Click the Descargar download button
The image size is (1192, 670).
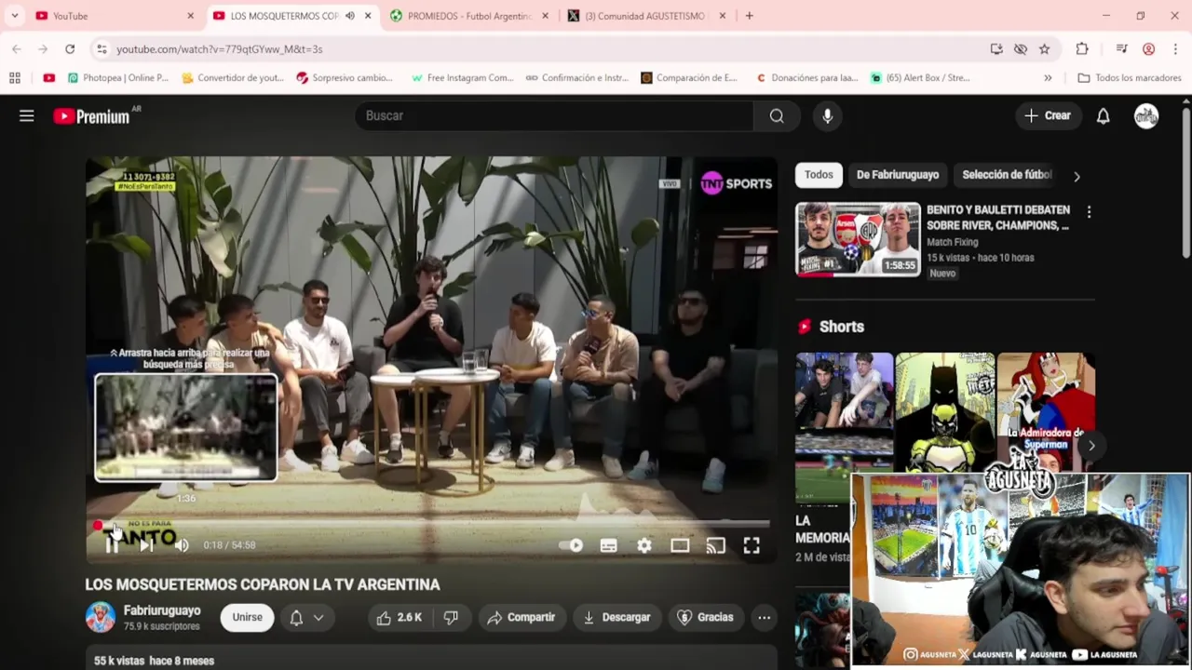tap(616, 617)
